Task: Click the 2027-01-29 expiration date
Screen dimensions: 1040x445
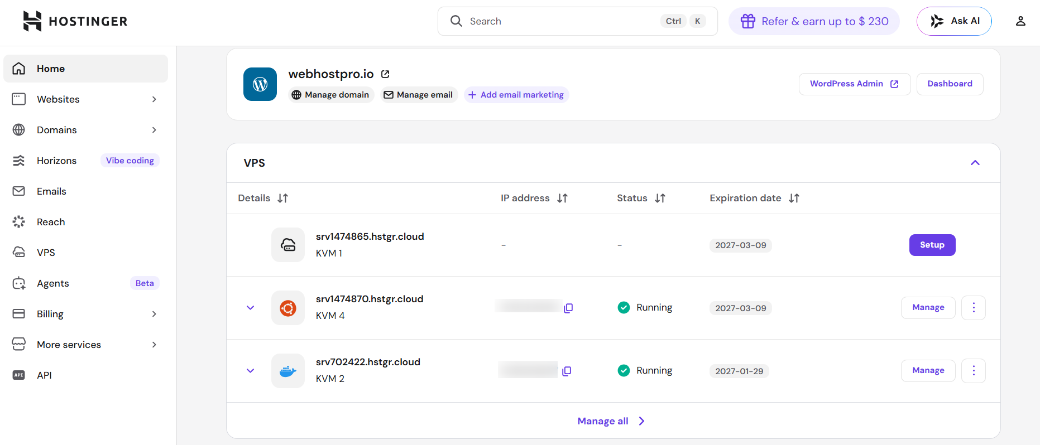Action: pos(739,371)
